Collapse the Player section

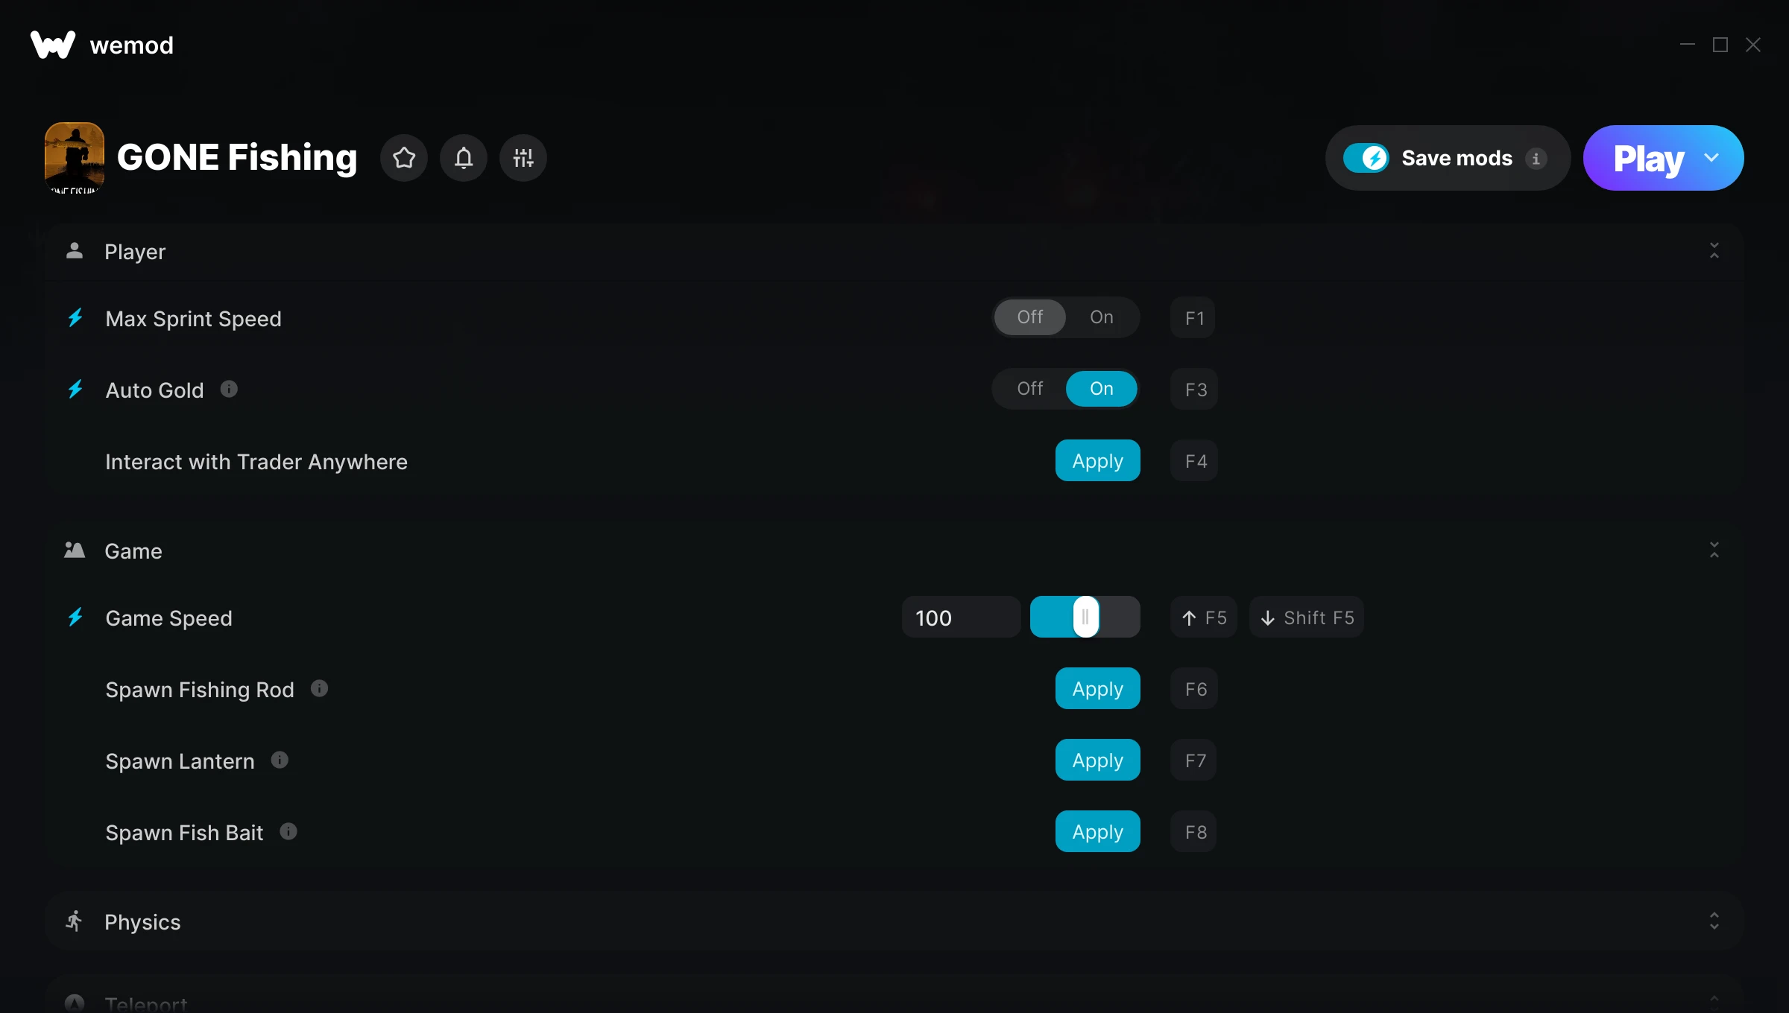(1714, 251)
